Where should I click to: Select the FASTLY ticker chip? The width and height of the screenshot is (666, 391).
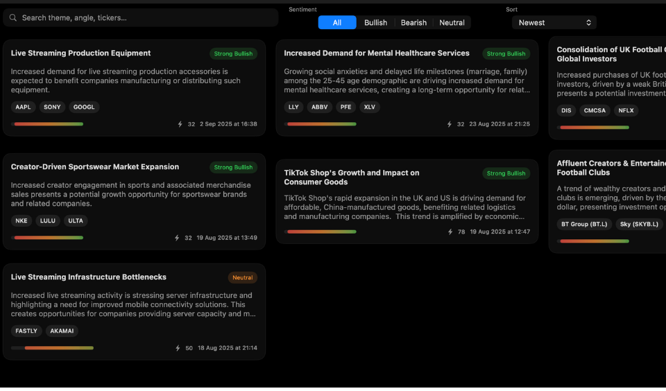26,331
